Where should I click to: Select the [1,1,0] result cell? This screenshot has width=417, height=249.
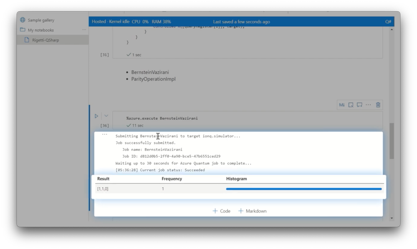pyautogui.click(x=103, y=189)
